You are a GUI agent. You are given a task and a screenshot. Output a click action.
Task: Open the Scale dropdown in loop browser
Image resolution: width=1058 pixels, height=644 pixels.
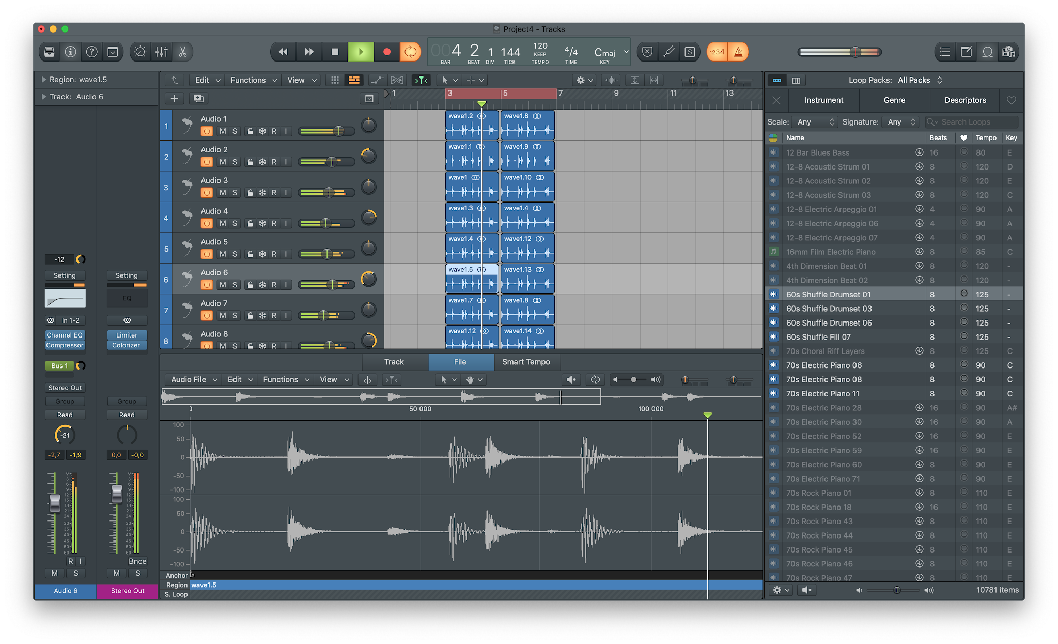tap(815, 122)
